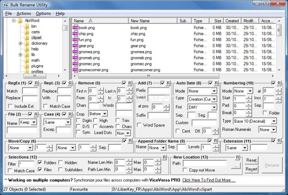Click the Rename button
288x195 pixels.
pyautogui.click(x=272, y=165)
